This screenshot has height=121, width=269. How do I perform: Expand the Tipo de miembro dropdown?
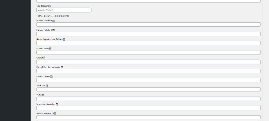click(64, 10)
